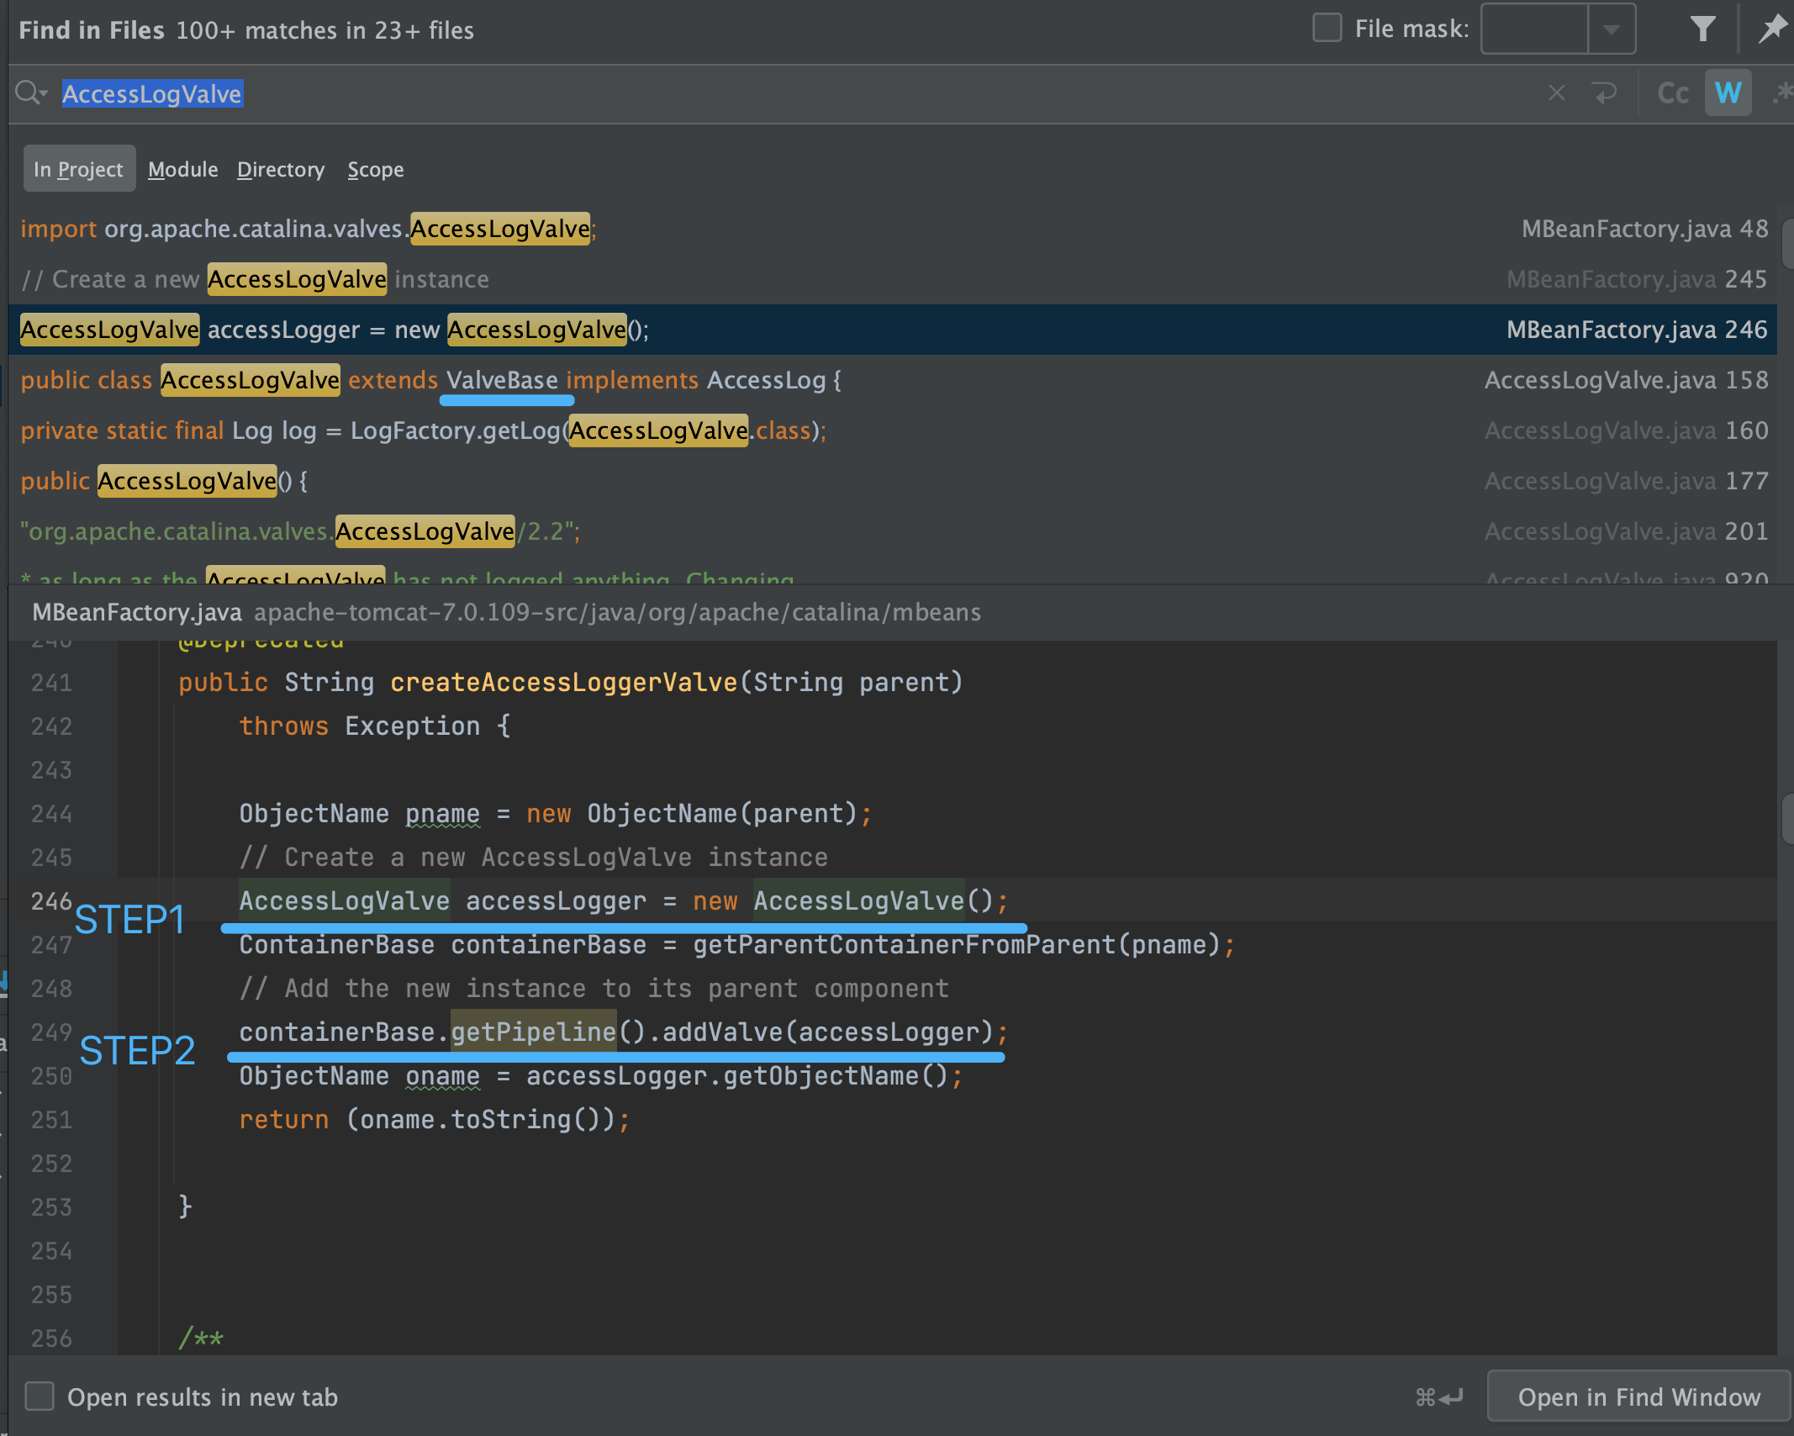This screenshot has width=1794, height=1436.
Task: Click createAccessLoggerValve method name in preview
Action: (563, 682)
